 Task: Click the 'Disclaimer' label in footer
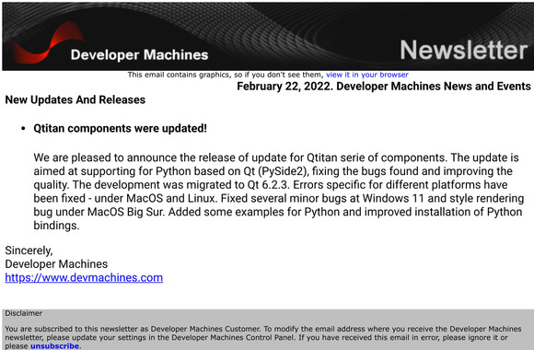click(24, 313)
